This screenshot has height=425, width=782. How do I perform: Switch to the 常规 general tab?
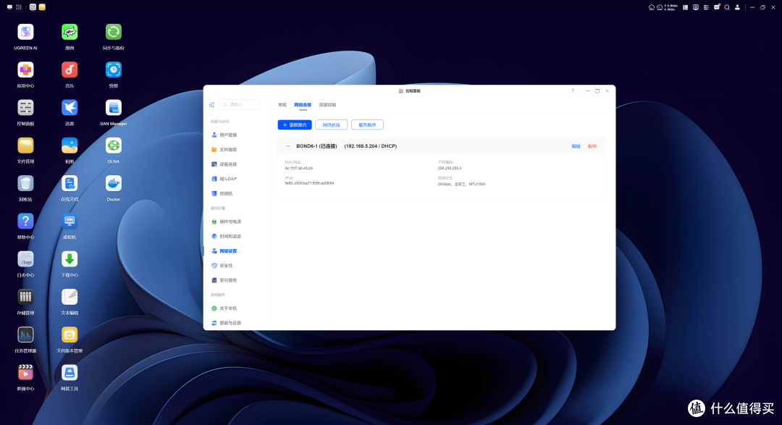point(282,105)
